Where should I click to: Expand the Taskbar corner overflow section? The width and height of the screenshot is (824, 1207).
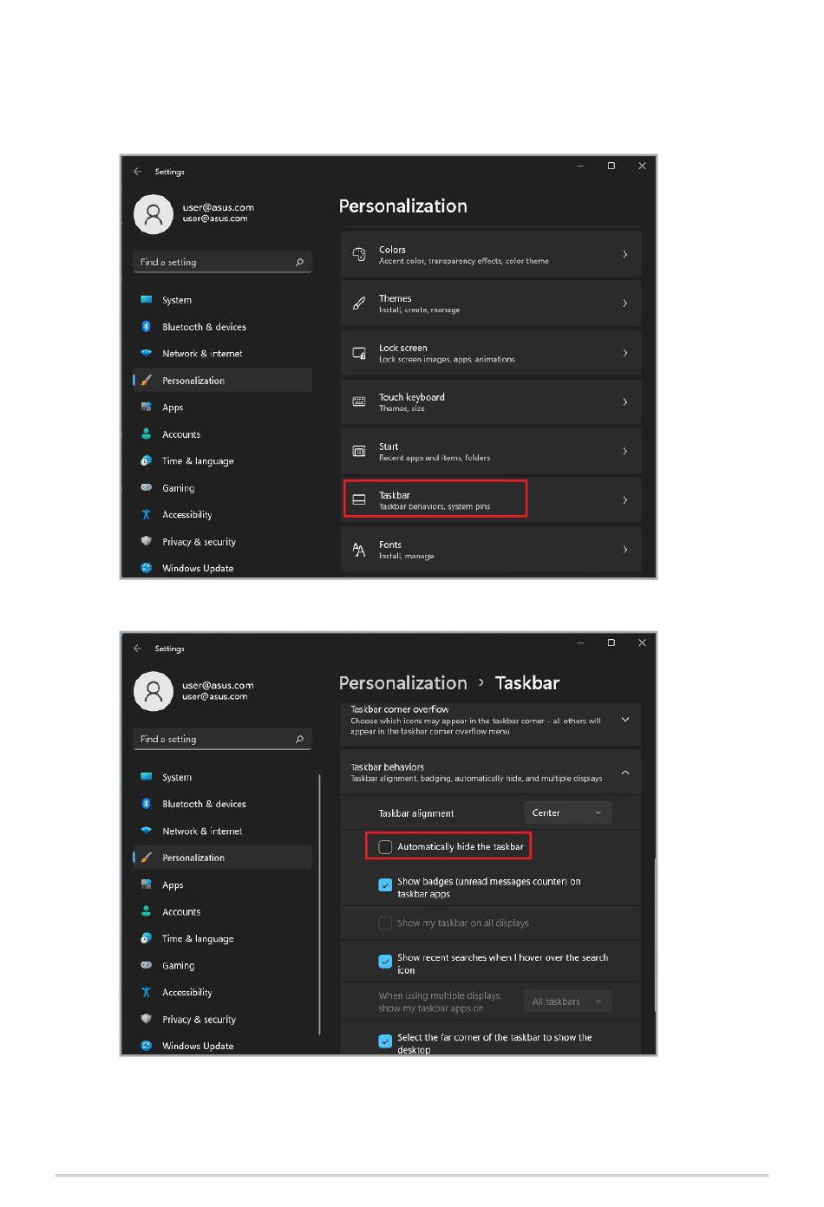[x=625, y=720]
